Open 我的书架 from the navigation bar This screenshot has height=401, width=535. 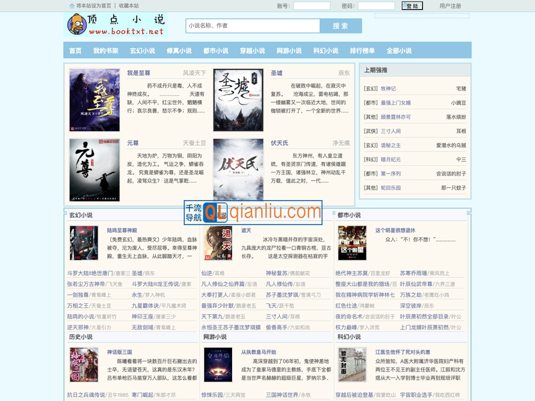click(106, 51)
